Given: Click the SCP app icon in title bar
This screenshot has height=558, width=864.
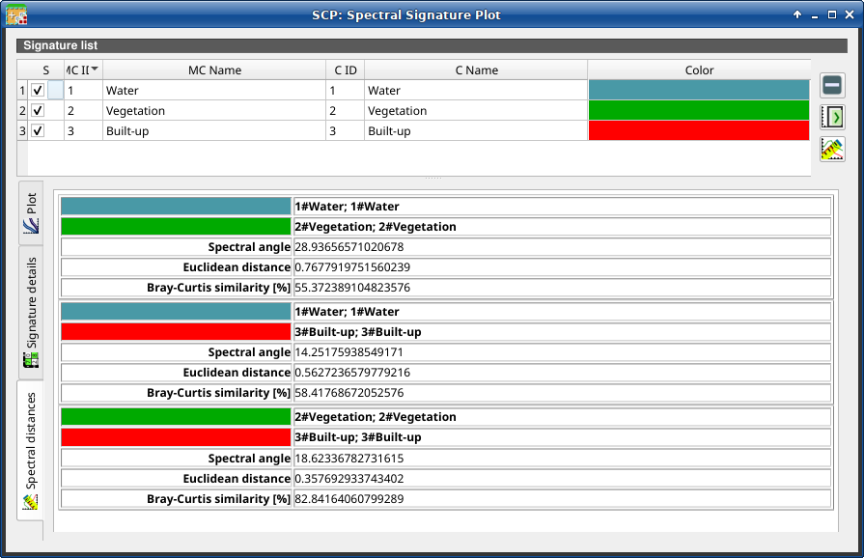Looking at the screenshot, I should 16,14.
